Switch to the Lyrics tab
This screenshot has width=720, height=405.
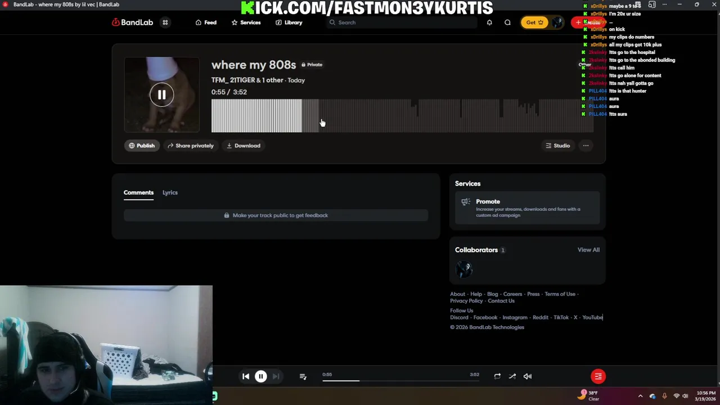[x=170, y=192]
